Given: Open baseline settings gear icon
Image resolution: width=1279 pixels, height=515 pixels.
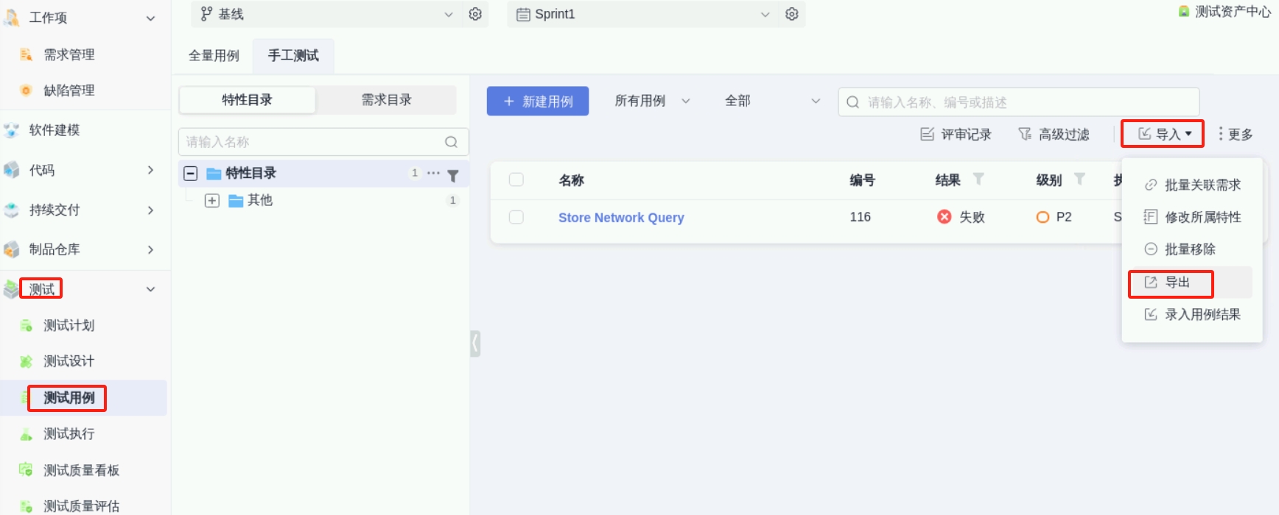Looking at the screenshot, I should [475, 14].
